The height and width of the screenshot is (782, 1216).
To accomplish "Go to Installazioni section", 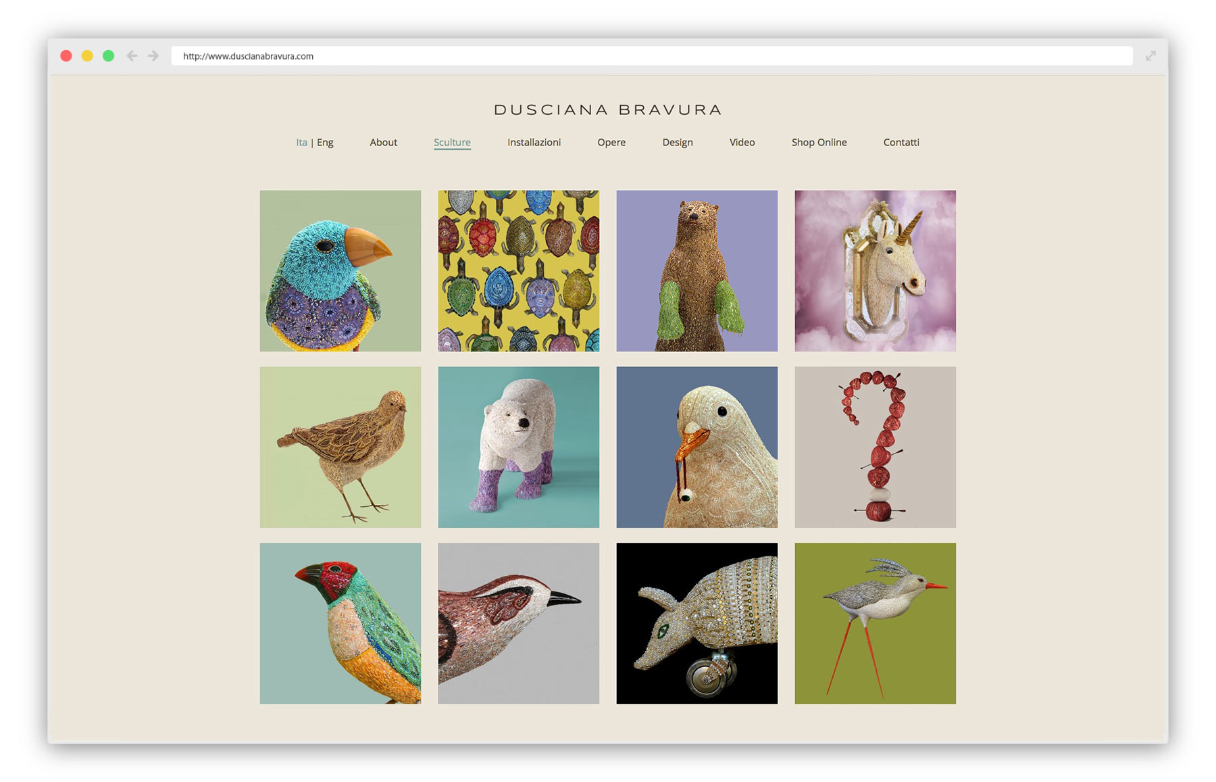I will click(534, 143).
